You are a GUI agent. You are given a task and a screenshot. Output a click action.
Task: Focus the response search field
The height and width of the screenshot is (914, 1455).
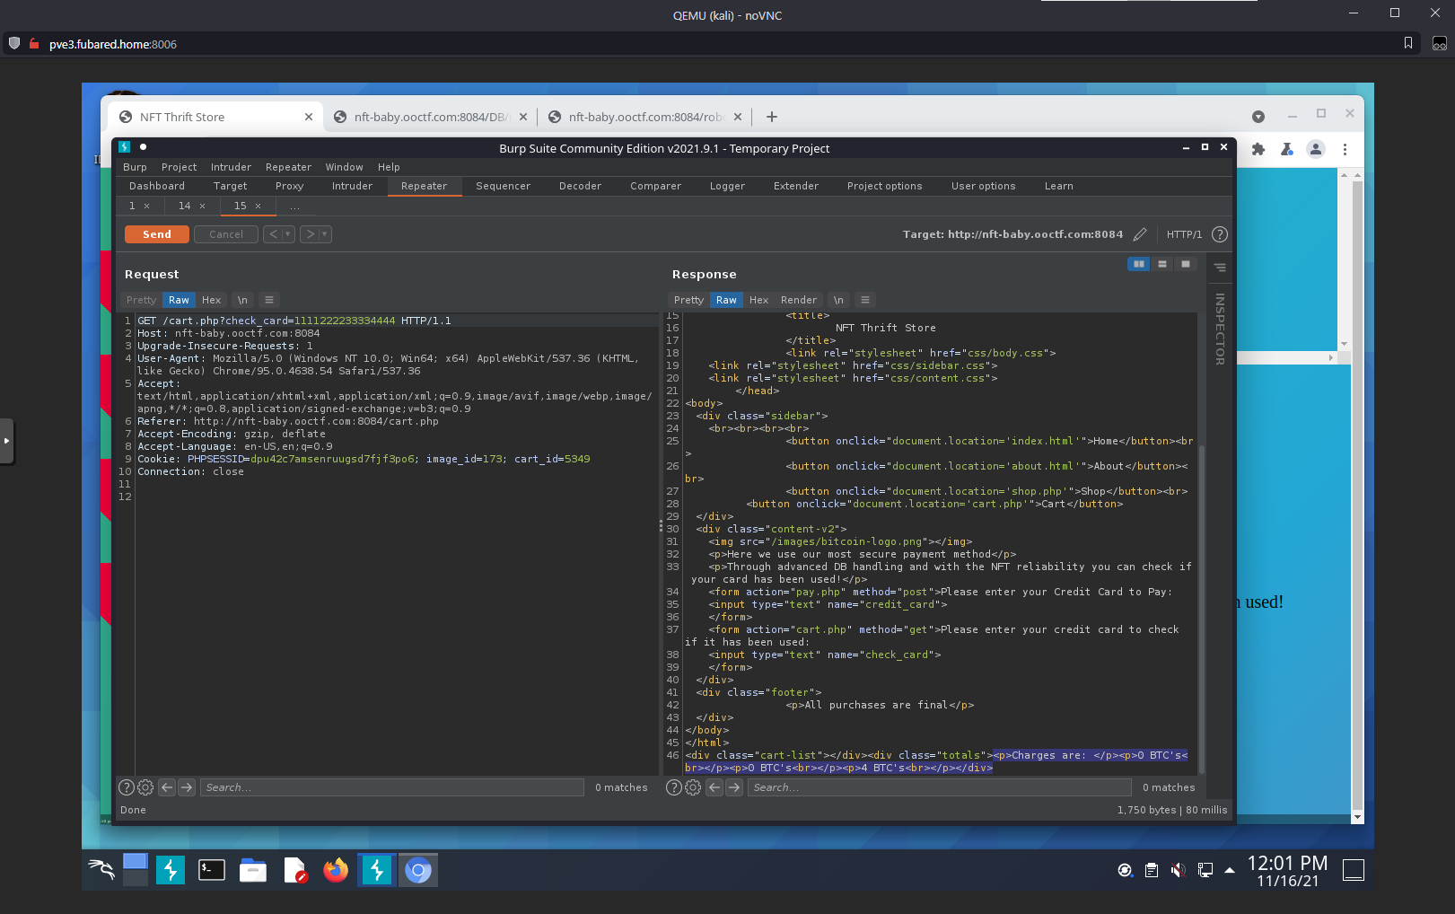940,787
